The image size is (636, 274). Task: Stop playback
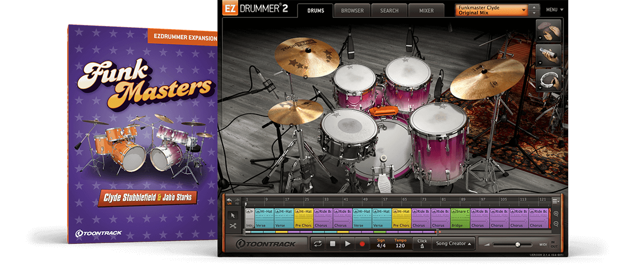(x=333, y=244)
